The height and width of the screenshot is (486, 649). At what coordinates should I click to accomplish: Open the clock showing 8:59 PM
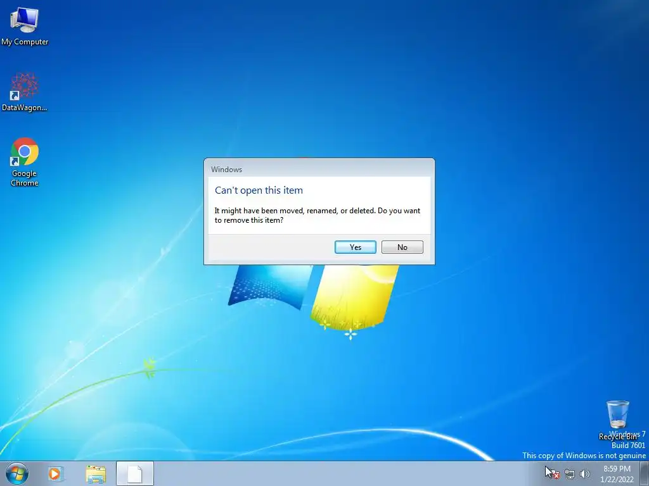tap(617, 474)
